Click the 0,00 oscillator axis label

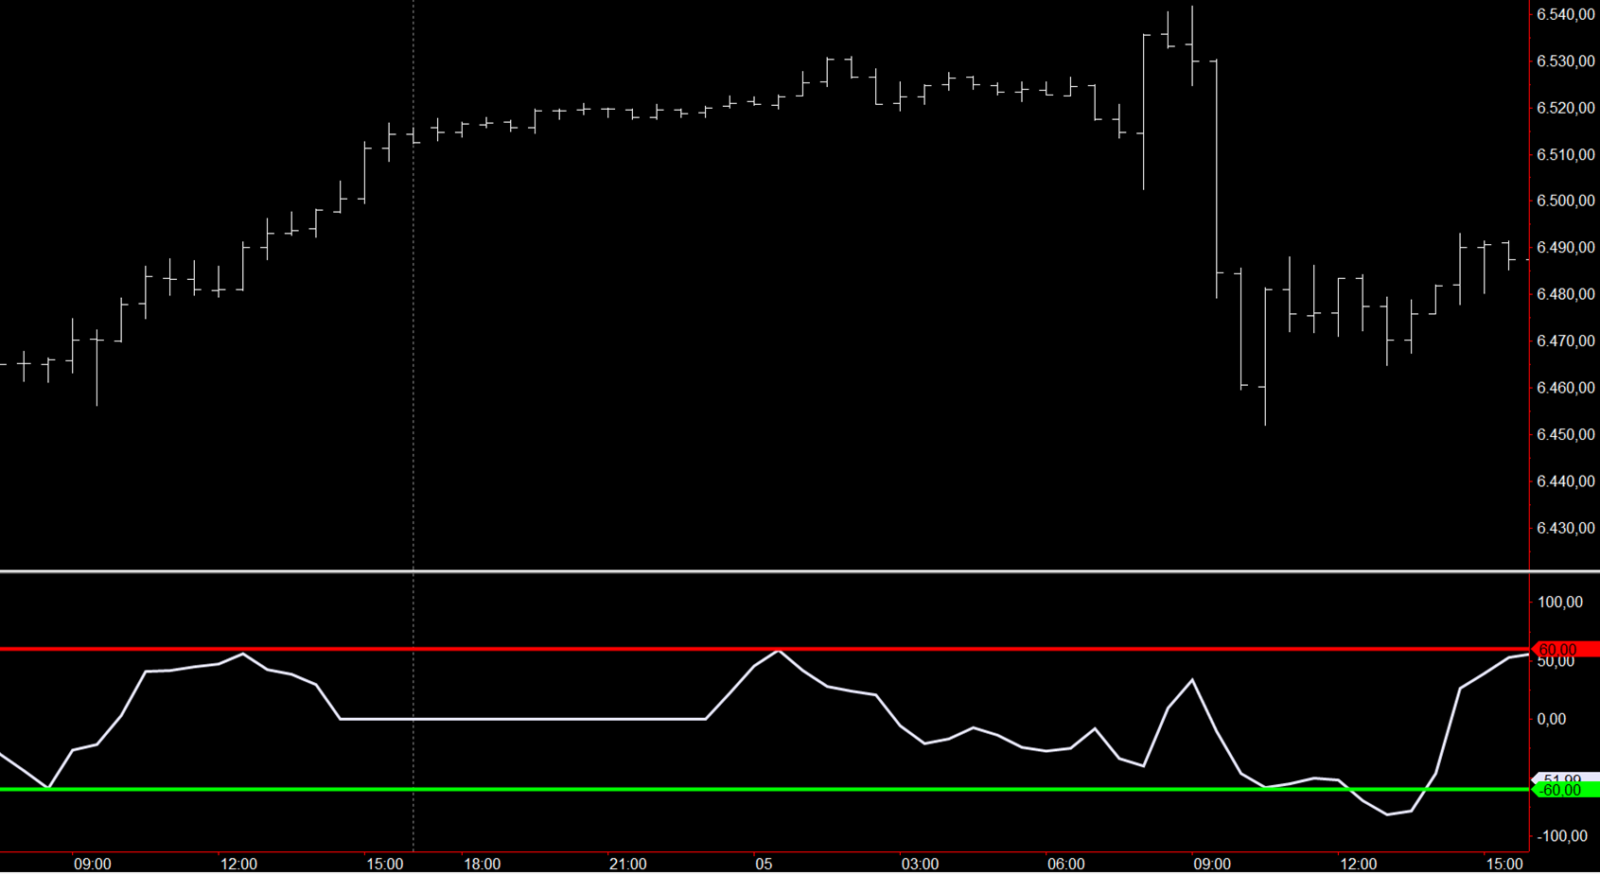1551,719
